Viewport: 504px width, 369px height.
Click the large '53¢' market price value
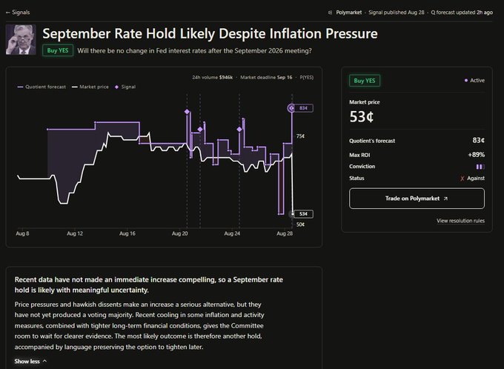click(362, 116)
